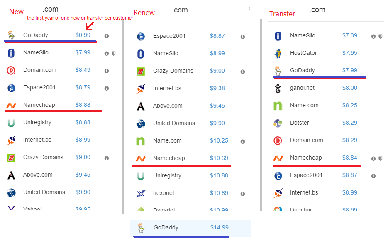Select the Dotster logo in the Transfer column
The image size is (388, 244).
(277, 123)
